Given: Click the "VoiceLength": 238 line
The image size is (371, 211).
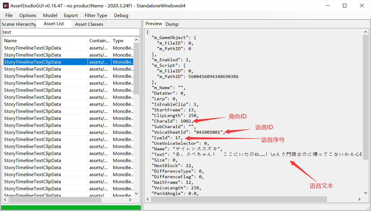Looking at the screenshot, I should 176,188.
